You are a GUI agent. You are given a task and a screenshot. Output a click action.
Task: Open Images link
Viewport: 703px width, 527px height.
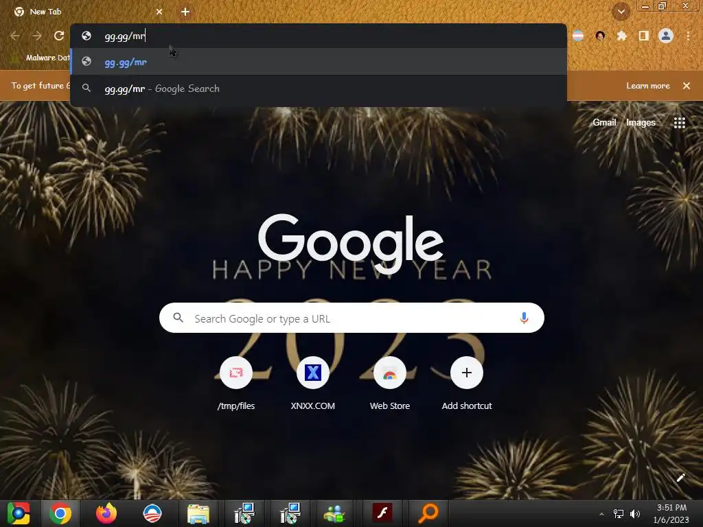tap(641, 122)
